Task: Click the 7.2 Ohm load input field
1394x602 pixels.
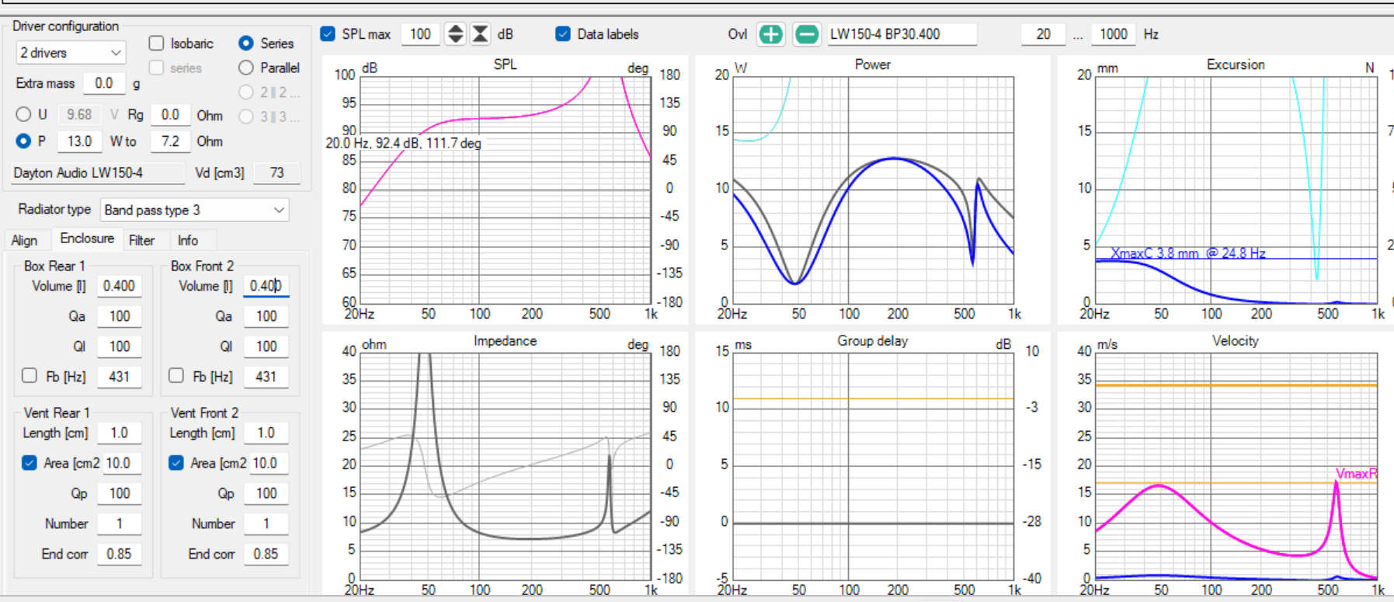Action: pyautogui.click(x=170, y=141)
